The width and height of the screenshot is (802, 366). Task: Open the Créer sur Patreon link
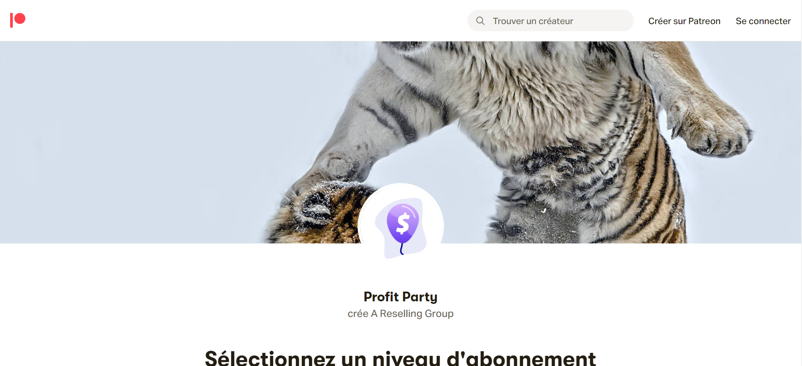tap(684, 21)
